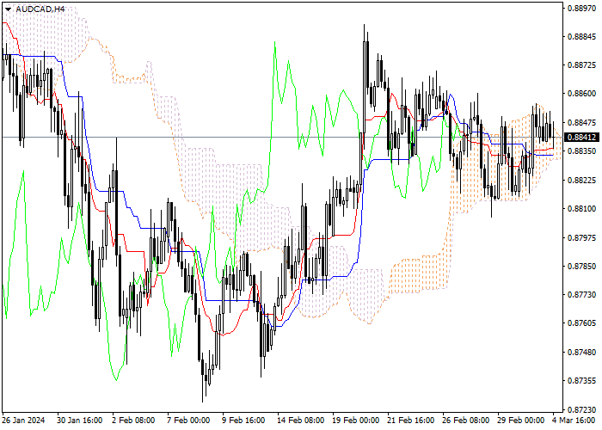602x430 pixels.
Task: Select the 0.88100 price axis label
Action: (x=581, y=209)
